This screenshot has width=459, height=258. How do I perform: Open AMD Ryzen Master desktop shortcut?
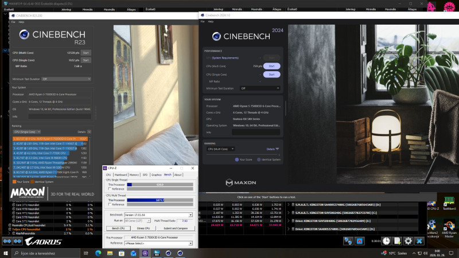pos(449,229)
